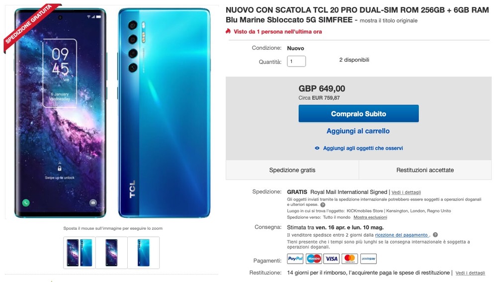Select first thumbnail showing both phone views

pyautogui.click(x=80, y=253)
